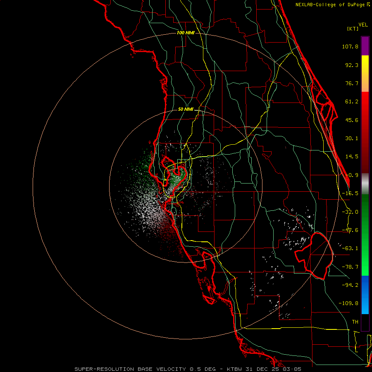Click the 61.2 knots label
This screenshot has height=372, width=372.
pyautogui.click(x=352, y=102)
